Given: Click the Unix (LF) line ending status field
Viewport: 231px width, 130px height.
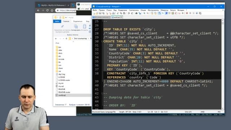Looking at the screenshot, I should pyautogui.click(x=188, y=112).
